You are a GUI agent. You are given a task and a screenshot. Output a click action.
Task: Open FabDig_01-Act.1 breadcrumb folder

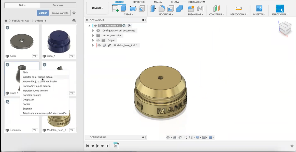tap(21, 21)
